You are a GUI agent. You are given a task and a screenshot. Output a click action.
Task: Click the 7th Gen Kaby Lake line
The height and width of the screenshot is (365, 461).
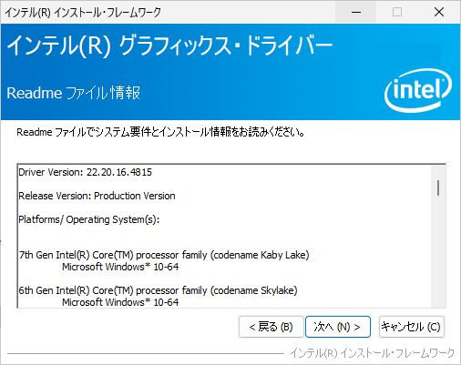164,255
